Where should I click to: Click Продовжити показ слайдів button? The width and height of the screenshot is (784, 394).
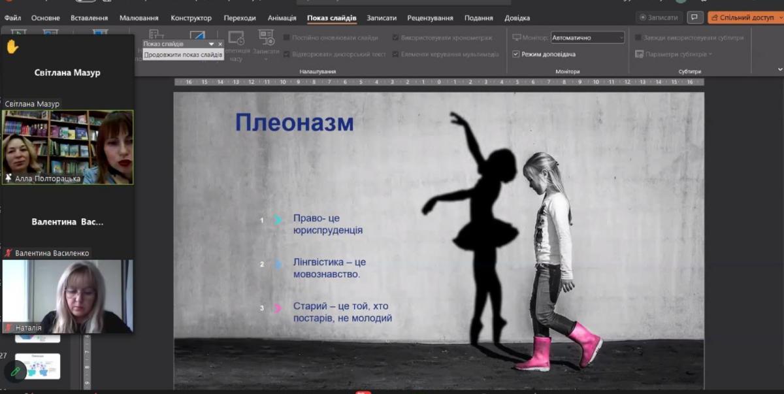click(183, 55)
